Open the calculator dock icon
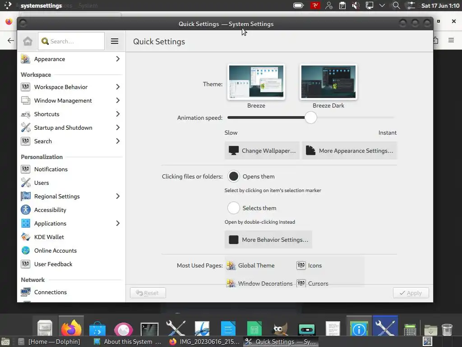 coord(410,329)
